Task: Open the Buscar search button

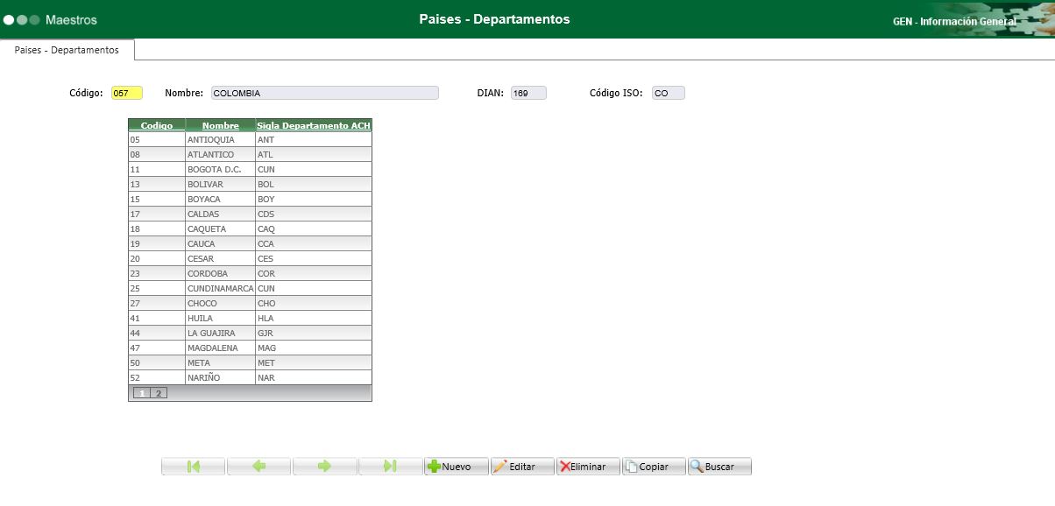Action: (719, 467)
